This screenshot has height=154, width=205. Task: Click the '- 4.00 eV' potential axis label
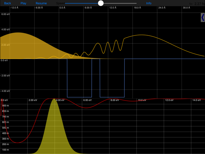pyautogui.click(x=5, y=91)
